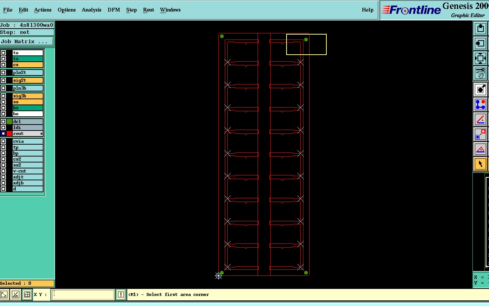Image resolution: width=489 pixels, height=306 pixels.
Task: Click the top-left green drill hole
Action: (222, 36)
